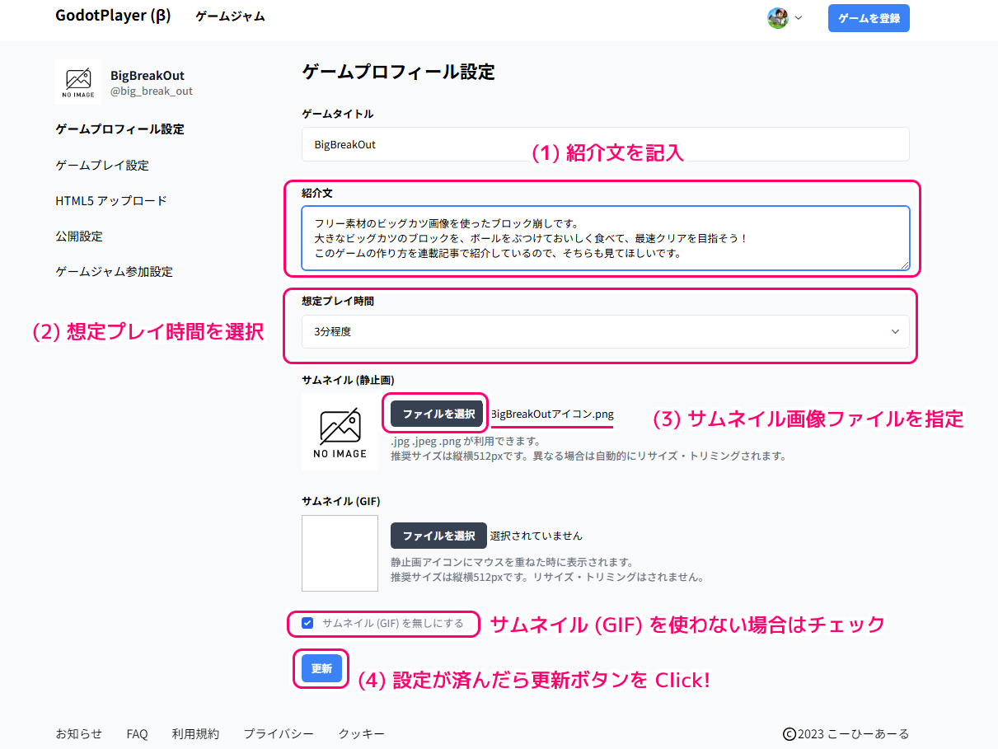Open the お知らせ footer link
This screenshot has width=998, height=749.
pos(79,733)
